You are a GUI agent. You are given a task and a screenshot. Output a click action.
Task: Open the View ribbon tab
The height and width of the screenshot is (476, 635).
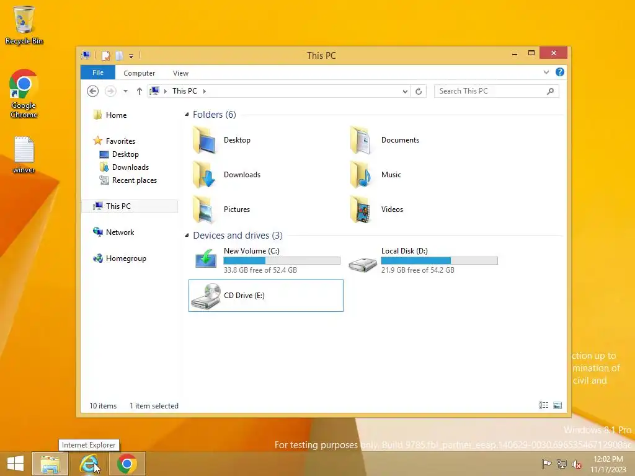tap(180, 73)
